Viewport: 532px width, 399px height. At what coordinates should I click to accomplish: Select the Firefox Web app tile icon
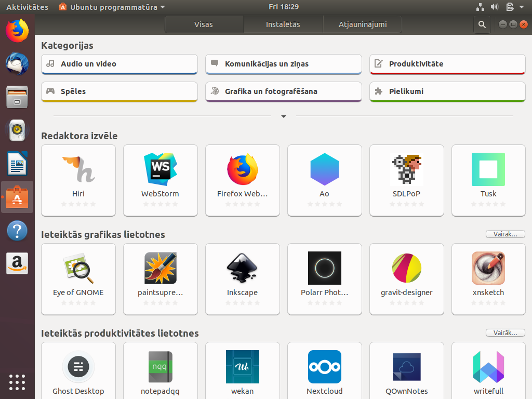[243, 169]
